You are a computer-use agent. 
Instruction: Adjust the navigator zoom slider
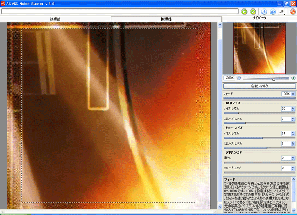point(273,79)
